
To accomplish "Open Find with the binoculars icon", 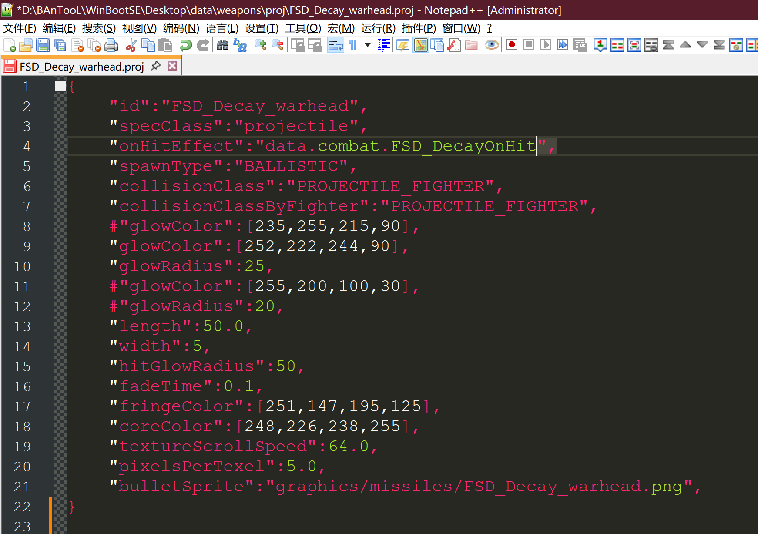I will click(223, 45).
